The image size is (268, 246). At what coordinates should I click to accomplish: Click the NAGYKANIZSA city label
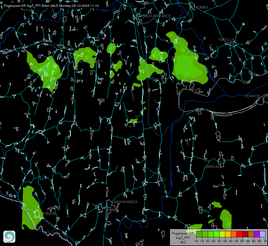coord(126,202)
